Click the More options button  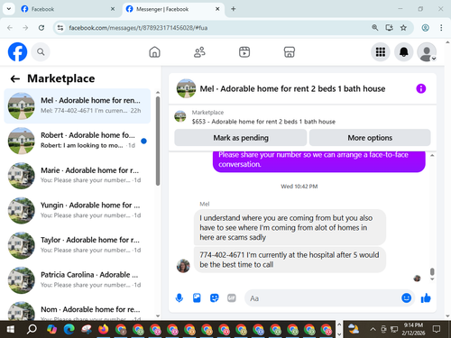(x=370, y=138)
